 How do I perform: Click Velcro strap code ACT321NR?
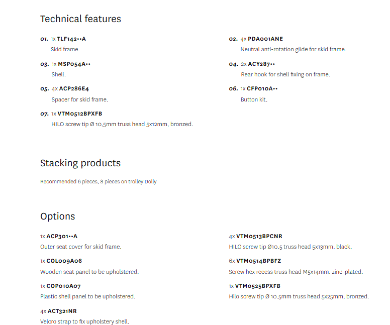tap(62, 311)
